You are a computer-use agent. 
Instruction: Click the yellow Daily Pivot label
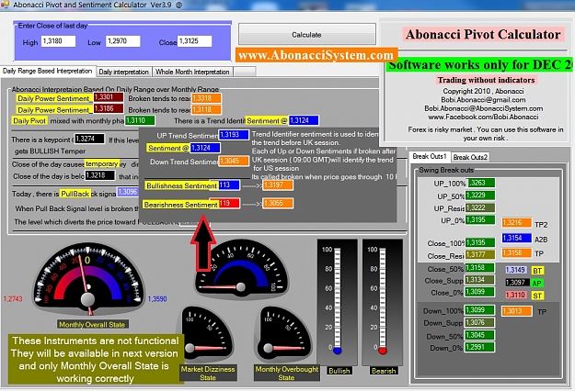tap(29, 121)
